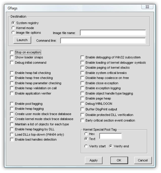Click the Kernel Special Pool Tag field

[x=111, y=136]
